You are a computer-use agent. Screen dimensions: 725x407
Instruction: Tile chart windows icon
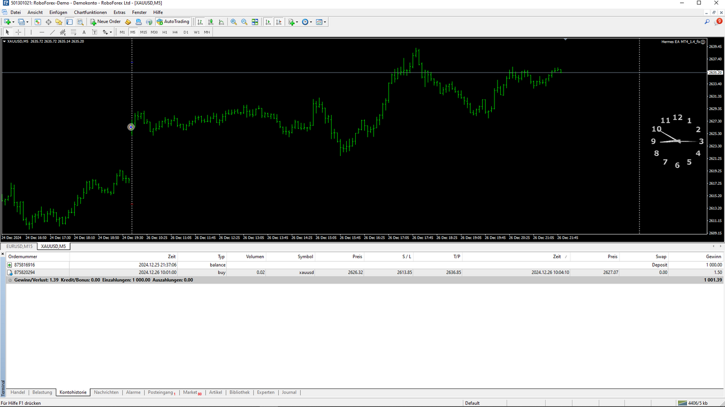click(255, 22)
